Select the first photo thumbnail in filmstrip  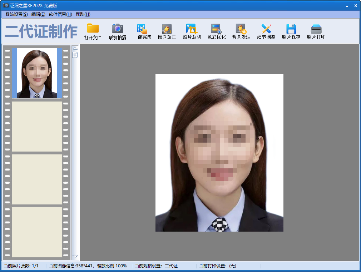[x=37, y=73]
